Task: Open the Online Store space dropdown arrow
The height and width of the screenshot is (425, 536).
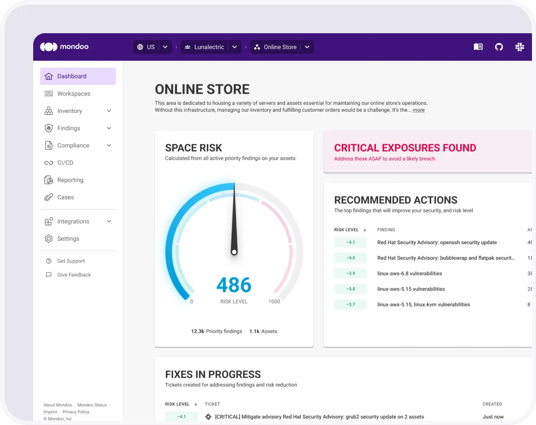Action: (307, 47)
